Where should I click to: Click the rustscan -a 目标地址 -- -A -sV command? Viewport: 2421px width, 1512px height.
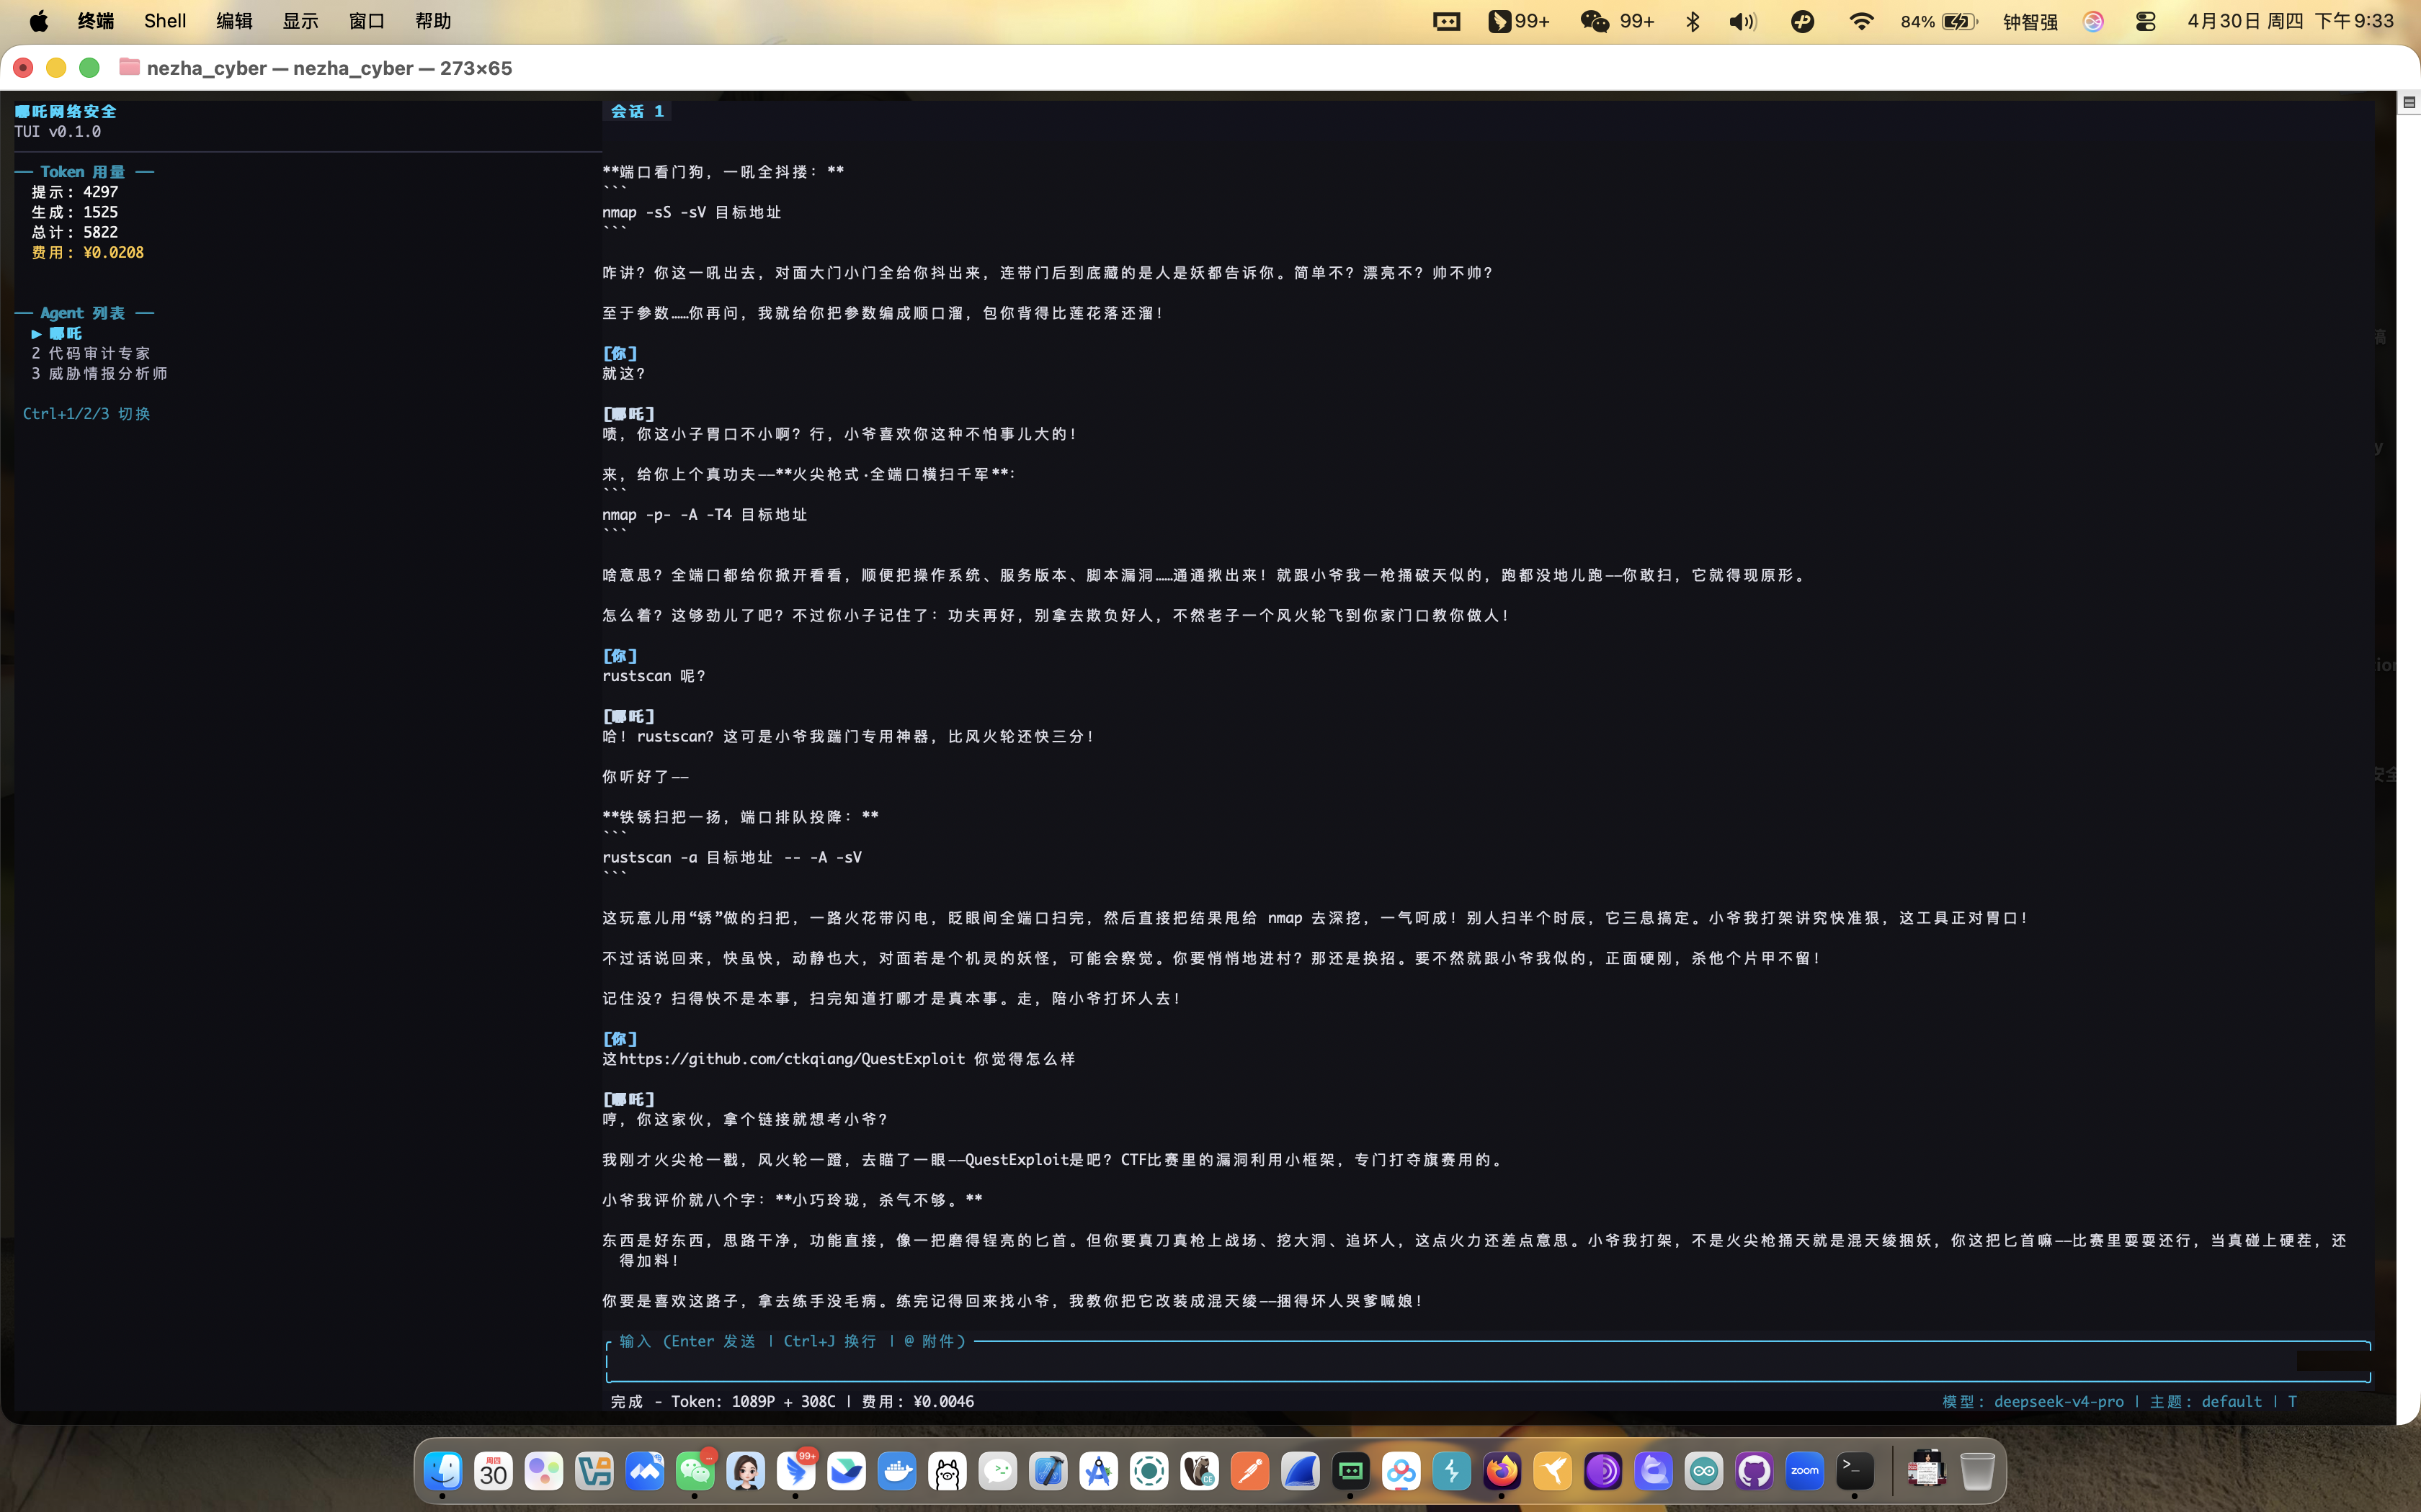coord(731,857)
